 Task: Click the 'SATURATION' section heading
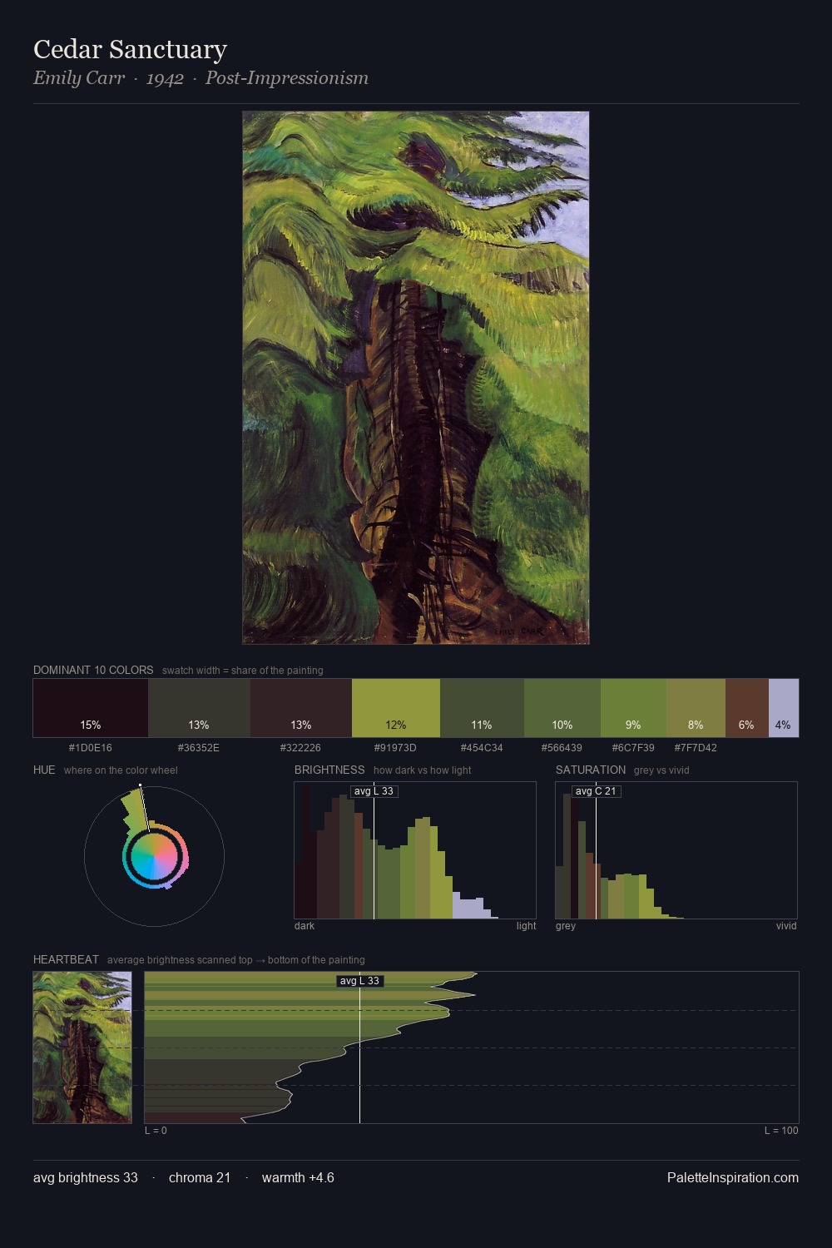point(591,770)
